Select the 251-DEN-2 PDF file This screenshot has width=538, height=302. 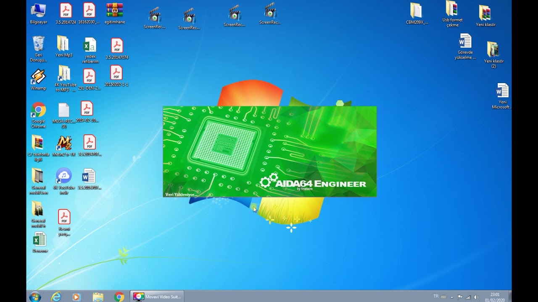[89, 80]
